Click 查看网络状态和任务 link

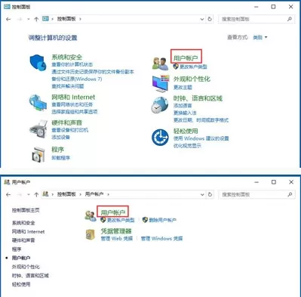point(72,104)
